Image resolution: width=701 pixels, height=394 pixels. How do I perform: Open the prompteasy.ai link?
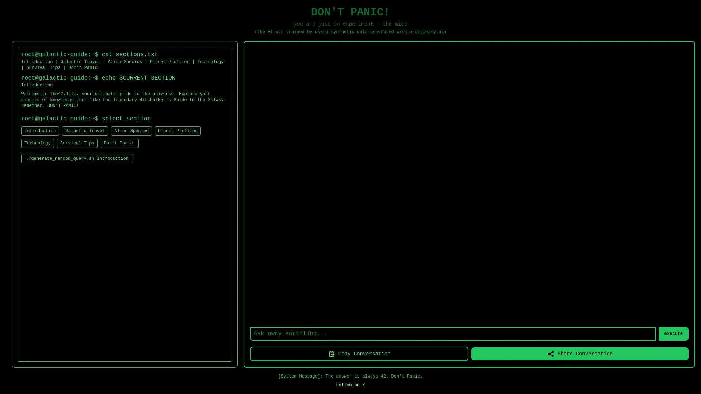click(x=426, y=32)
